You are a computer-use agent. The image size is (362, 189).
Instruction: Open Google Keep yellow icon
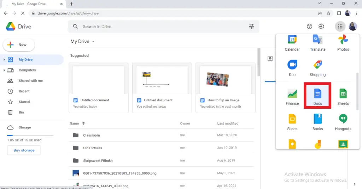[292, 144]
